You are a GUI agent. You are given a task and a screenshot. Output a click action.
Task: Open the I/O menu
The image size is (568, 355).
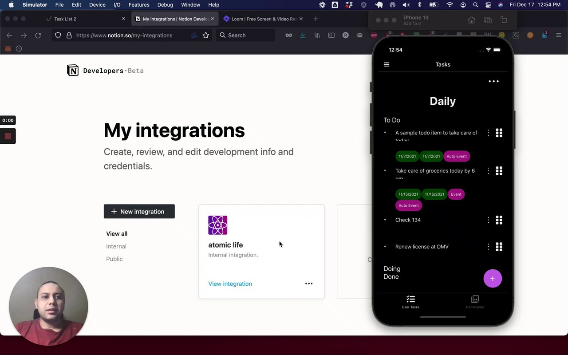click(117, 5)
